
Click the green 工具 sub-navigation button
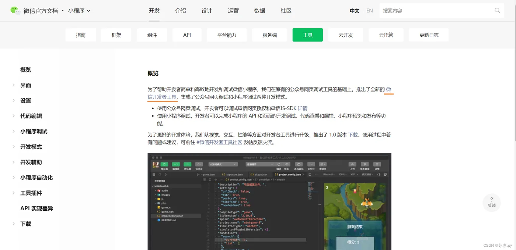308,35
